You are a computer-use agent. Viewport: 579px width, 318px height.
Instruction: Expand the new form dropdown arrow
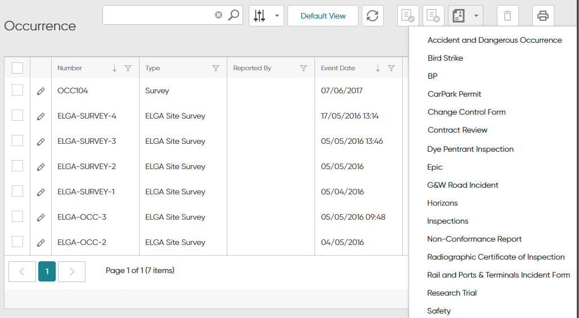click(476, 16)
